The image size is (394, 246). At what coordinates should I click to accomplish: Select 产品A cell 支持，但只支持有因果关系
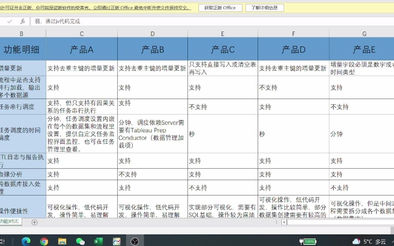point(82,107)
